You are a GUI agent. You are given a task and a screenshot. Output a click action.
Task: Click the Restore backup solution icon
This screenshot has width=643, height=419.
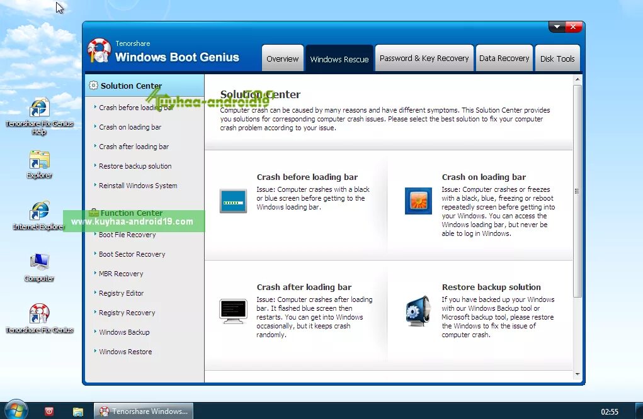pyautogui.click(x=418, y=311)
